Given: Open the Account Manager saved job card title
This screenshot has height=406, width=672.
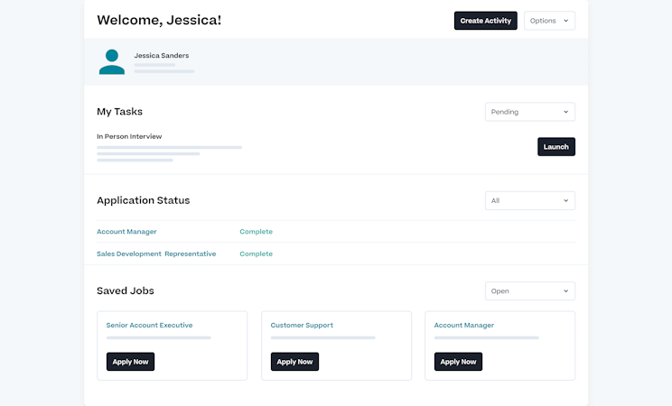Looking at the screenshot, I should [x=463, y=325].
